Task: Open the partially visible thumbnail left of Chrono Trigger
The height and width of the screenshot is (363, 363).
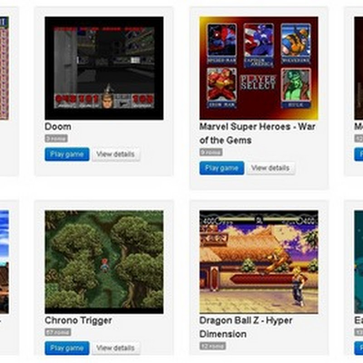Action: (5, 262)
